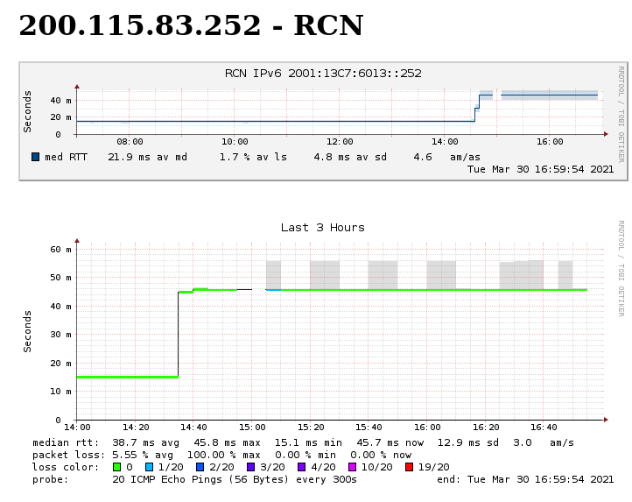Click the blue 2/20 loss color swatch
The height and width of the screenshot is (502, 632).
pyautogui.click(x=200, y=467)
